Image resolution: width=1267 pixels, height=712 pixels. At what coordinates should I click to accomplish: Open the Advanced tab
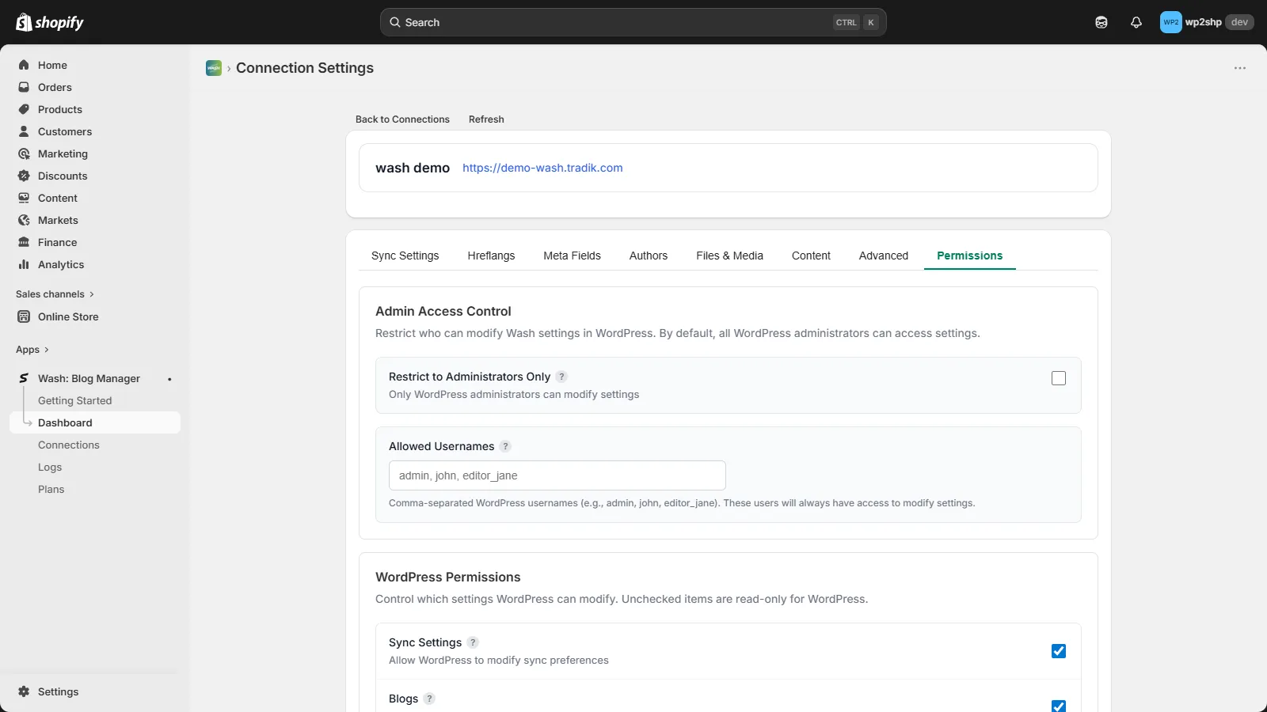[884, 256]
